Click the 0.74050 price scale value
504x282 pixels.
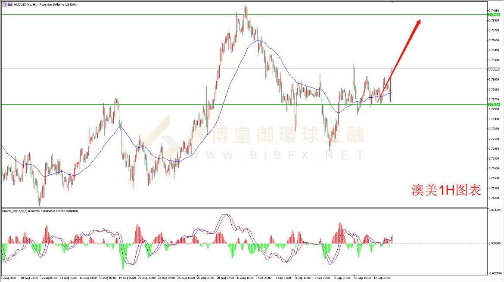494,11
